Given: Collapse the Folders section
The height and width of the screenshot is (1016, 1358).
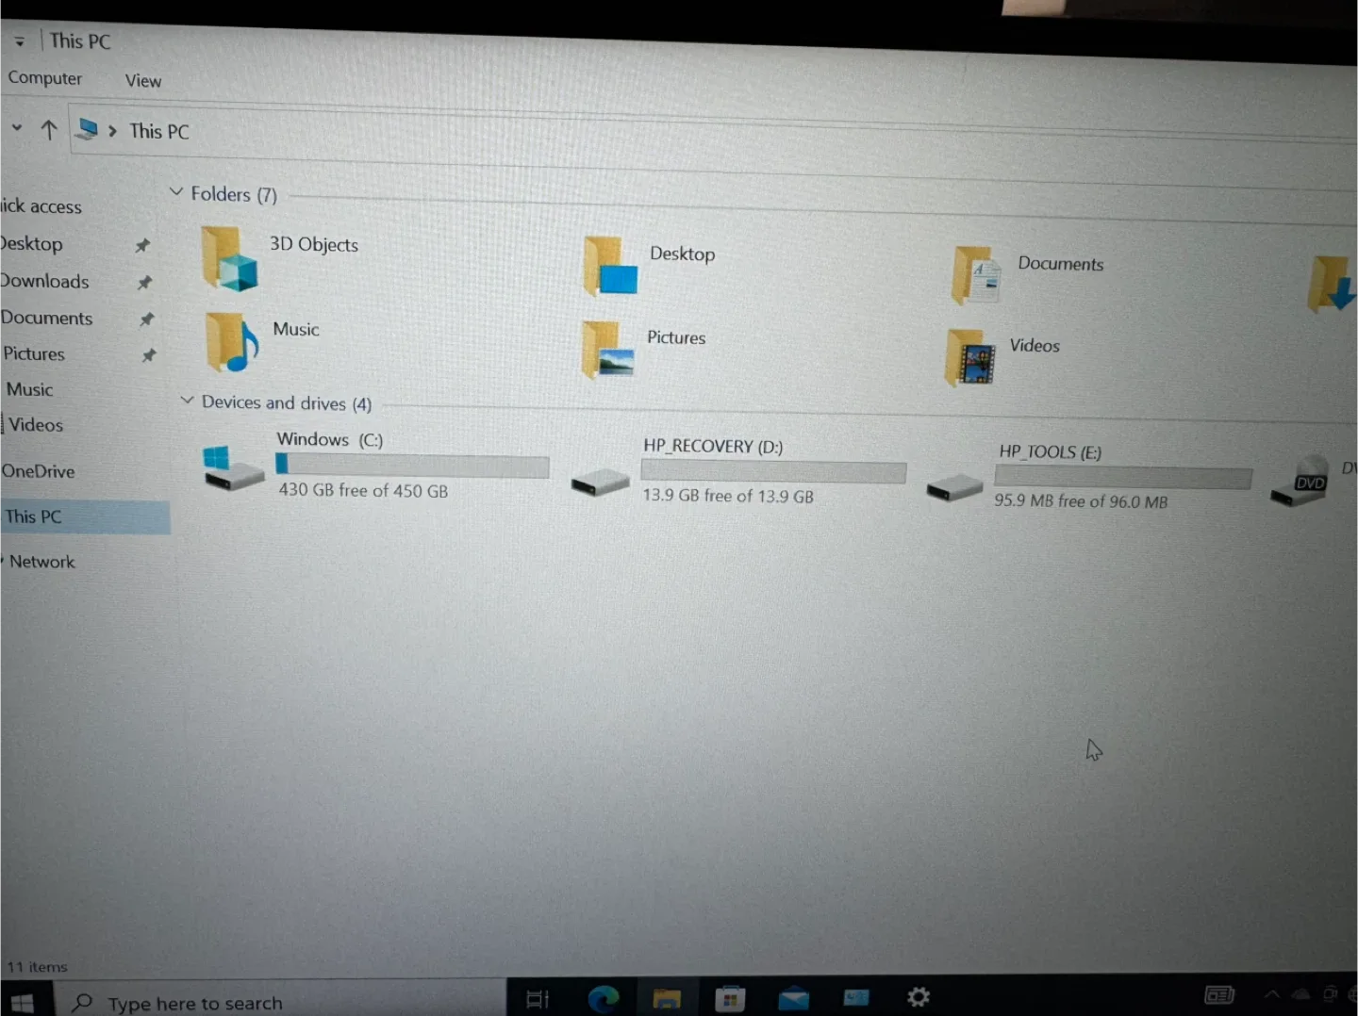Looking at the screenshot, I should pos(176,191).
